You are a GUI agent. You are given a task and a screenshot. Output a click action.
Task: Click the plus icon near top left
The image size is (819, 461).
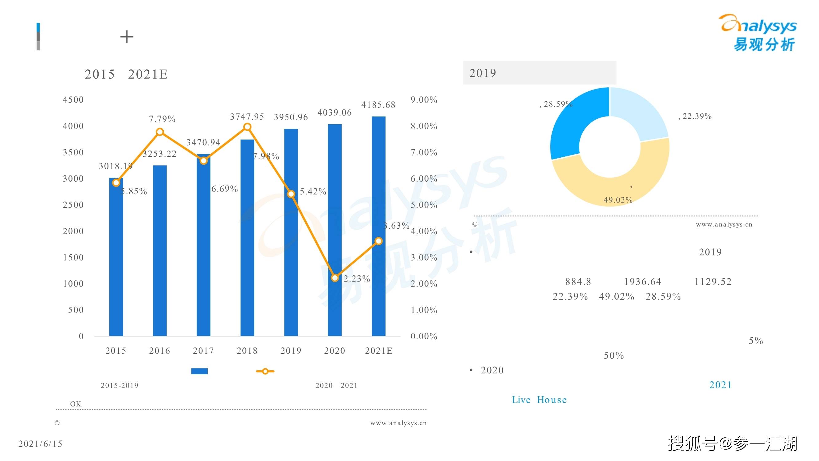tap(126, 37)
